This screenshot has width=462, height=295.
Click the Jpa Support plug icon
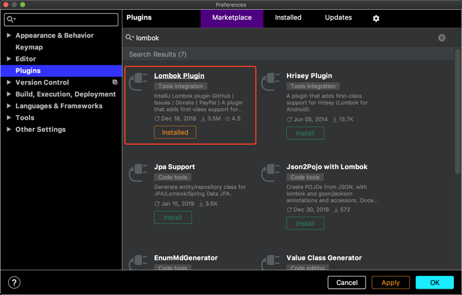(139, 172)
